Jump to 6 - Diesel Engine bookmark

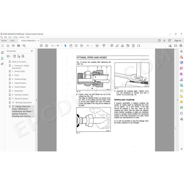coord(19,87)
